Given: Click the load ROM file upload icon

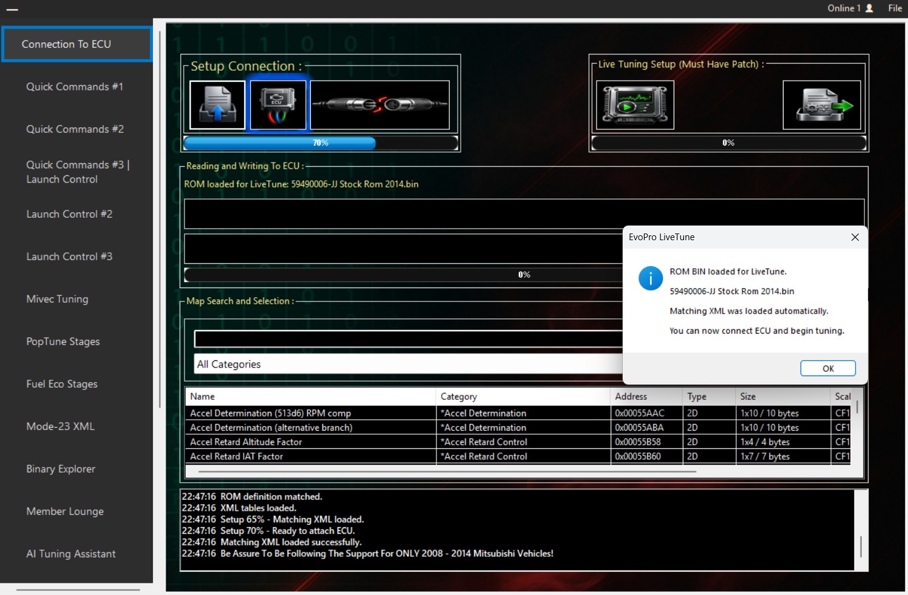Looking at the screenshot, I should [217, 105].
